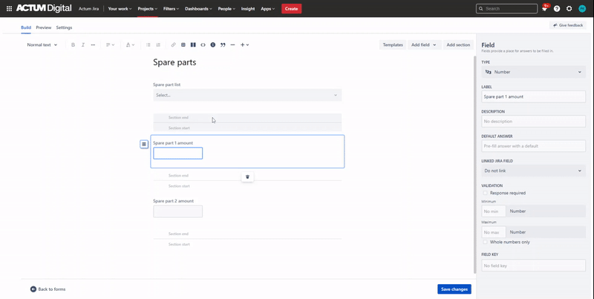The width and height of the screenshot is (594, 299).
Task: Insert a column layout
Action: (x=193, y=45)
